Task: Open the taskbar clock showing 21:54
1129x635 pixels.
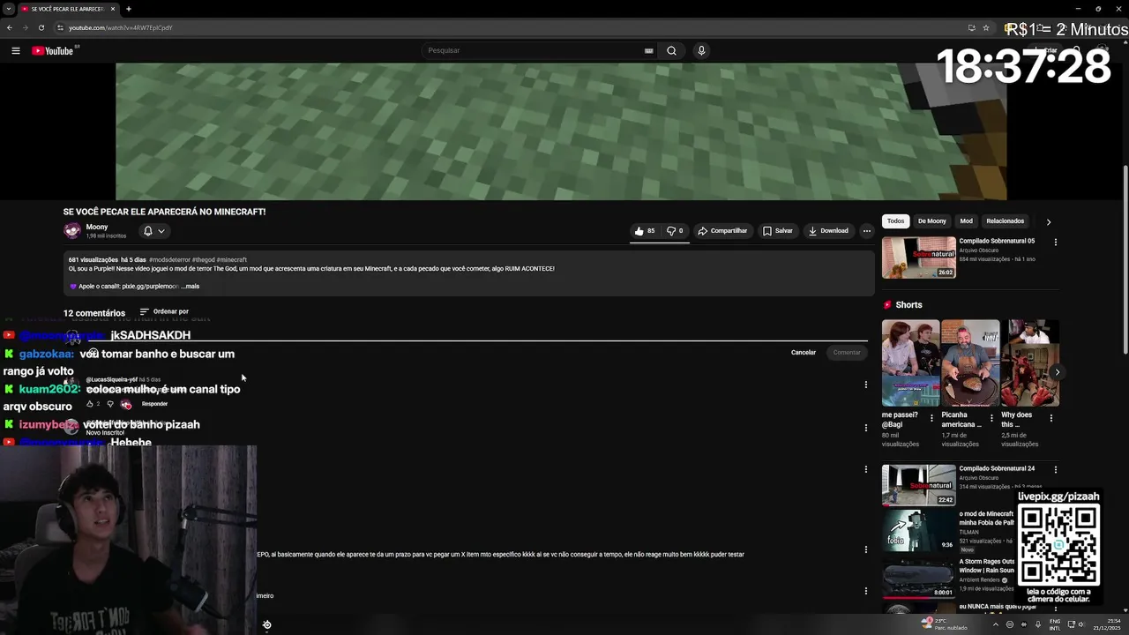Action: 1105,624
